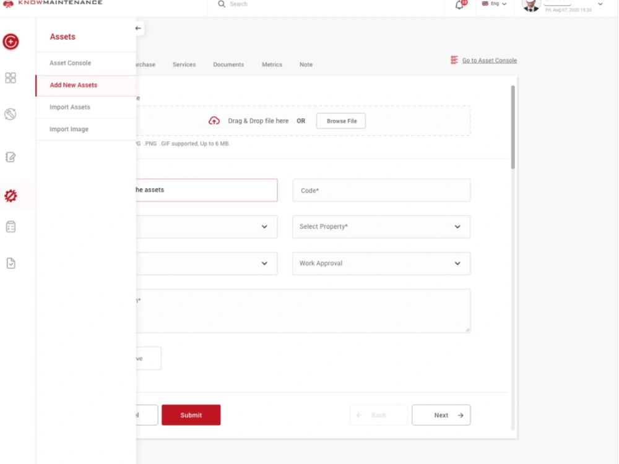Image resolution: width=619 pixels, height=464 pixels.
Task: Click the Asset Console list icon
Action: [454, 60]
